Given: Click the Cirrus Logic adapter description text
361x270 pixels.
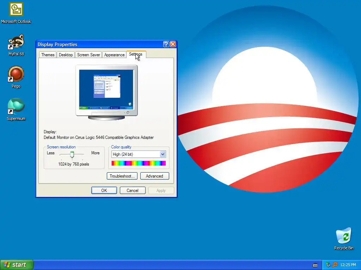Looking at the screenshot, I should coord(99,137).
